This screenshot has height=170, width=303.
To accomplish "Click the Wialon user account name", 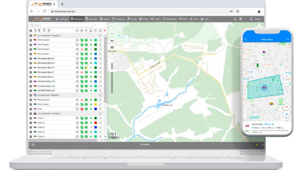I will (x=258, y=19).
